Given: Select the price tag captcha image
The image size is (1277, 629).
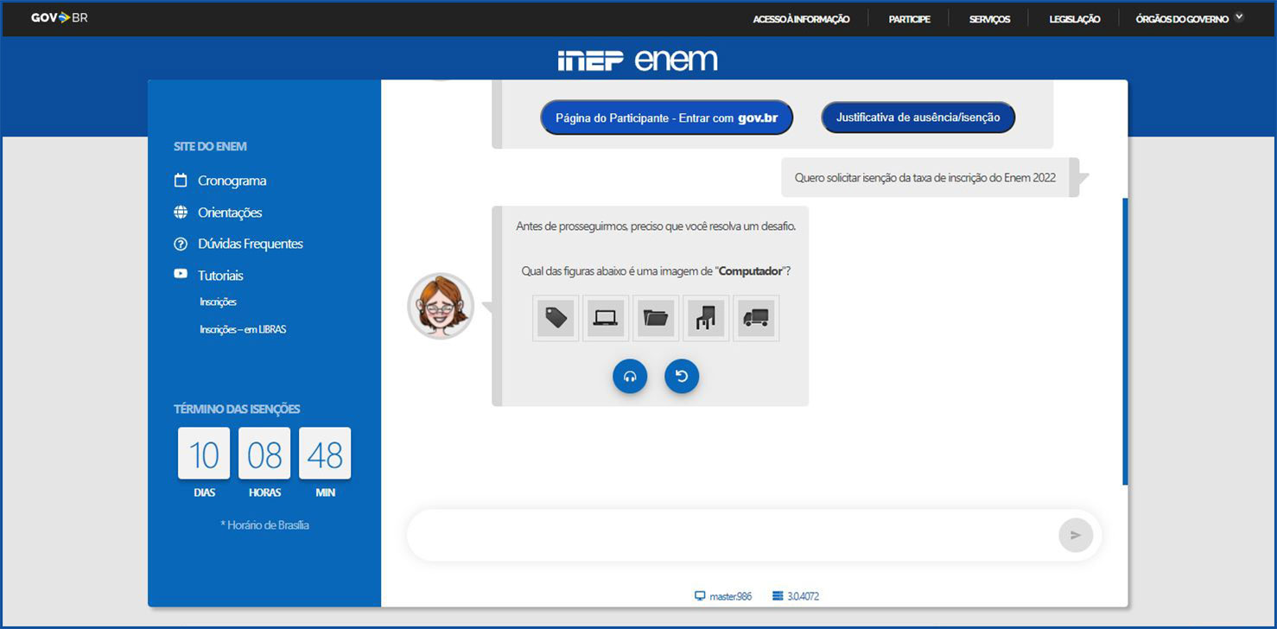Looking at the screenshot, I should pos(556,318).
